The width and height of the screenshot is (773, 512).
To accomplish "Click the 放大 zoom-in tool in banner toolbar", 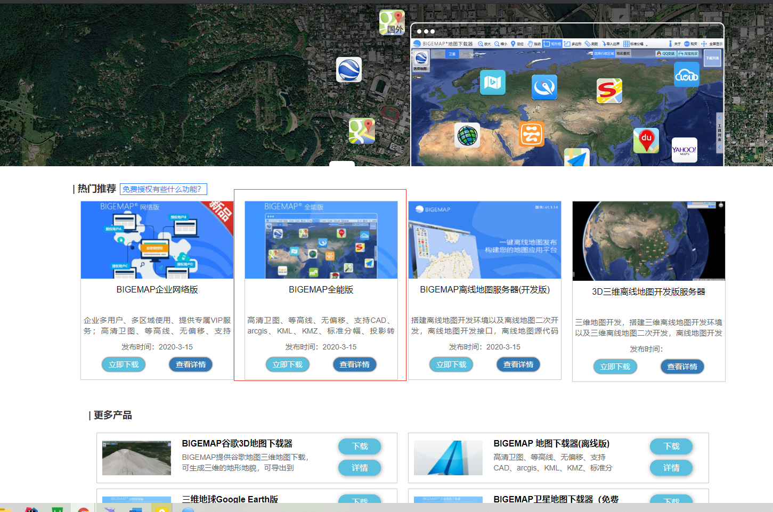I will pyautogui.click(x=484, y=44).
